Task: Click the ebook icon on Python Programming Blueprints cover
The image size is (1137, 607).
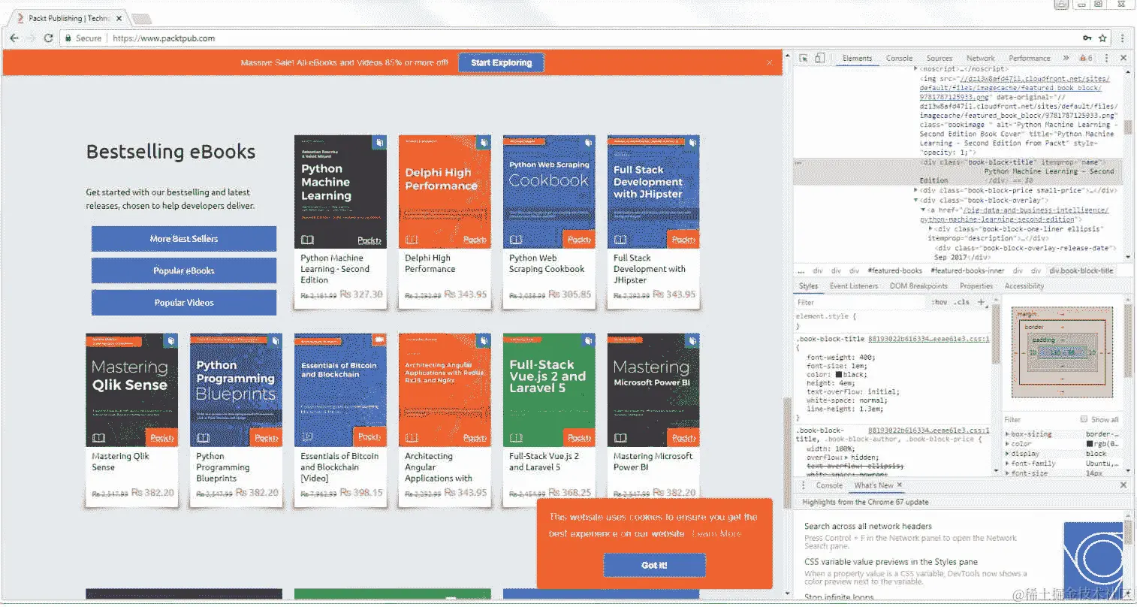Action: pos(276,340)
